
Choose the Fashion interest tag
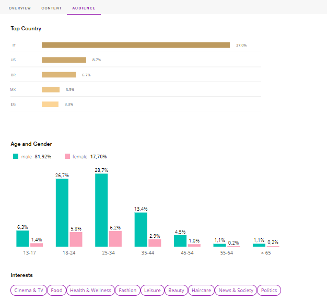pos(127,291)
